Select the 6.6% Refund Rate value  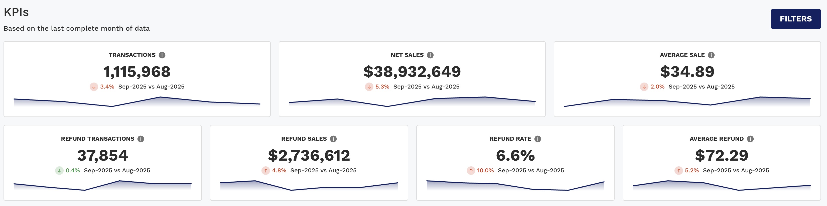(x=515, y=155)
